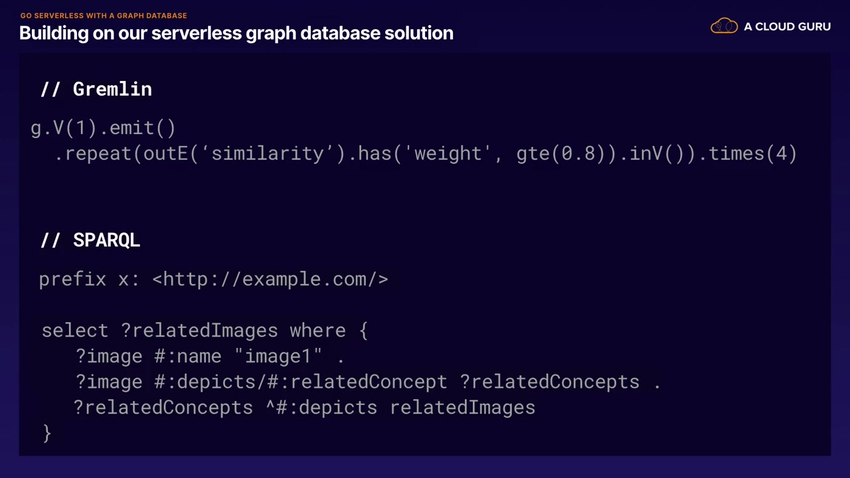Click the "// Gremlin" comment heading

click(x=96, y=90)
